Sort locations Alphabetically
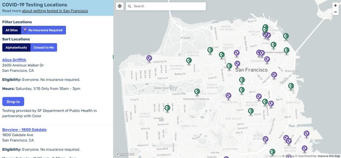 (16, 48)
